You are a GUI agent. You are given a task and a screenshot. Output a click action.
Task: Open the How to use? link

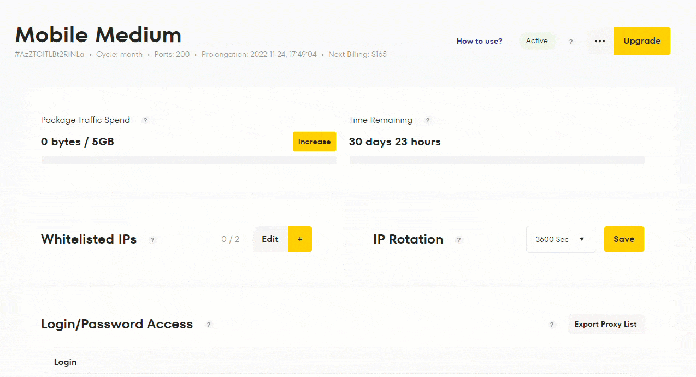tap(479, 41)
